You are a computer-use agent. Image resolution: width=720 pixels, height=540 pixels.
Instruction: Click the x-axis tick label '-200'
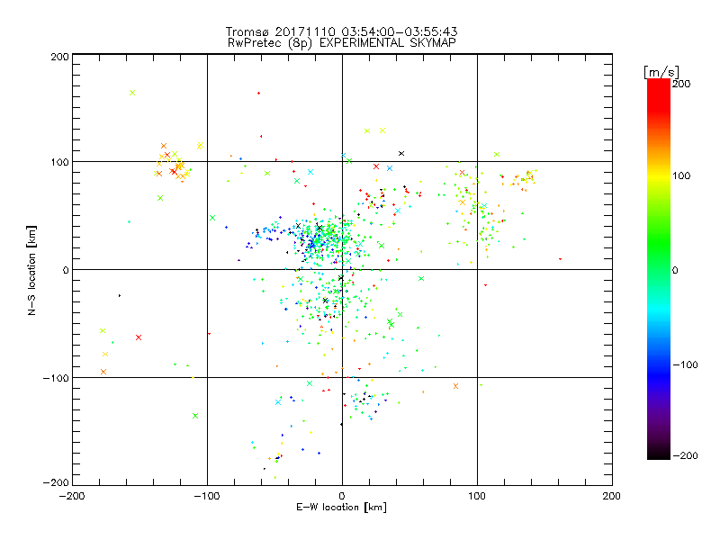tap(72, 496)
